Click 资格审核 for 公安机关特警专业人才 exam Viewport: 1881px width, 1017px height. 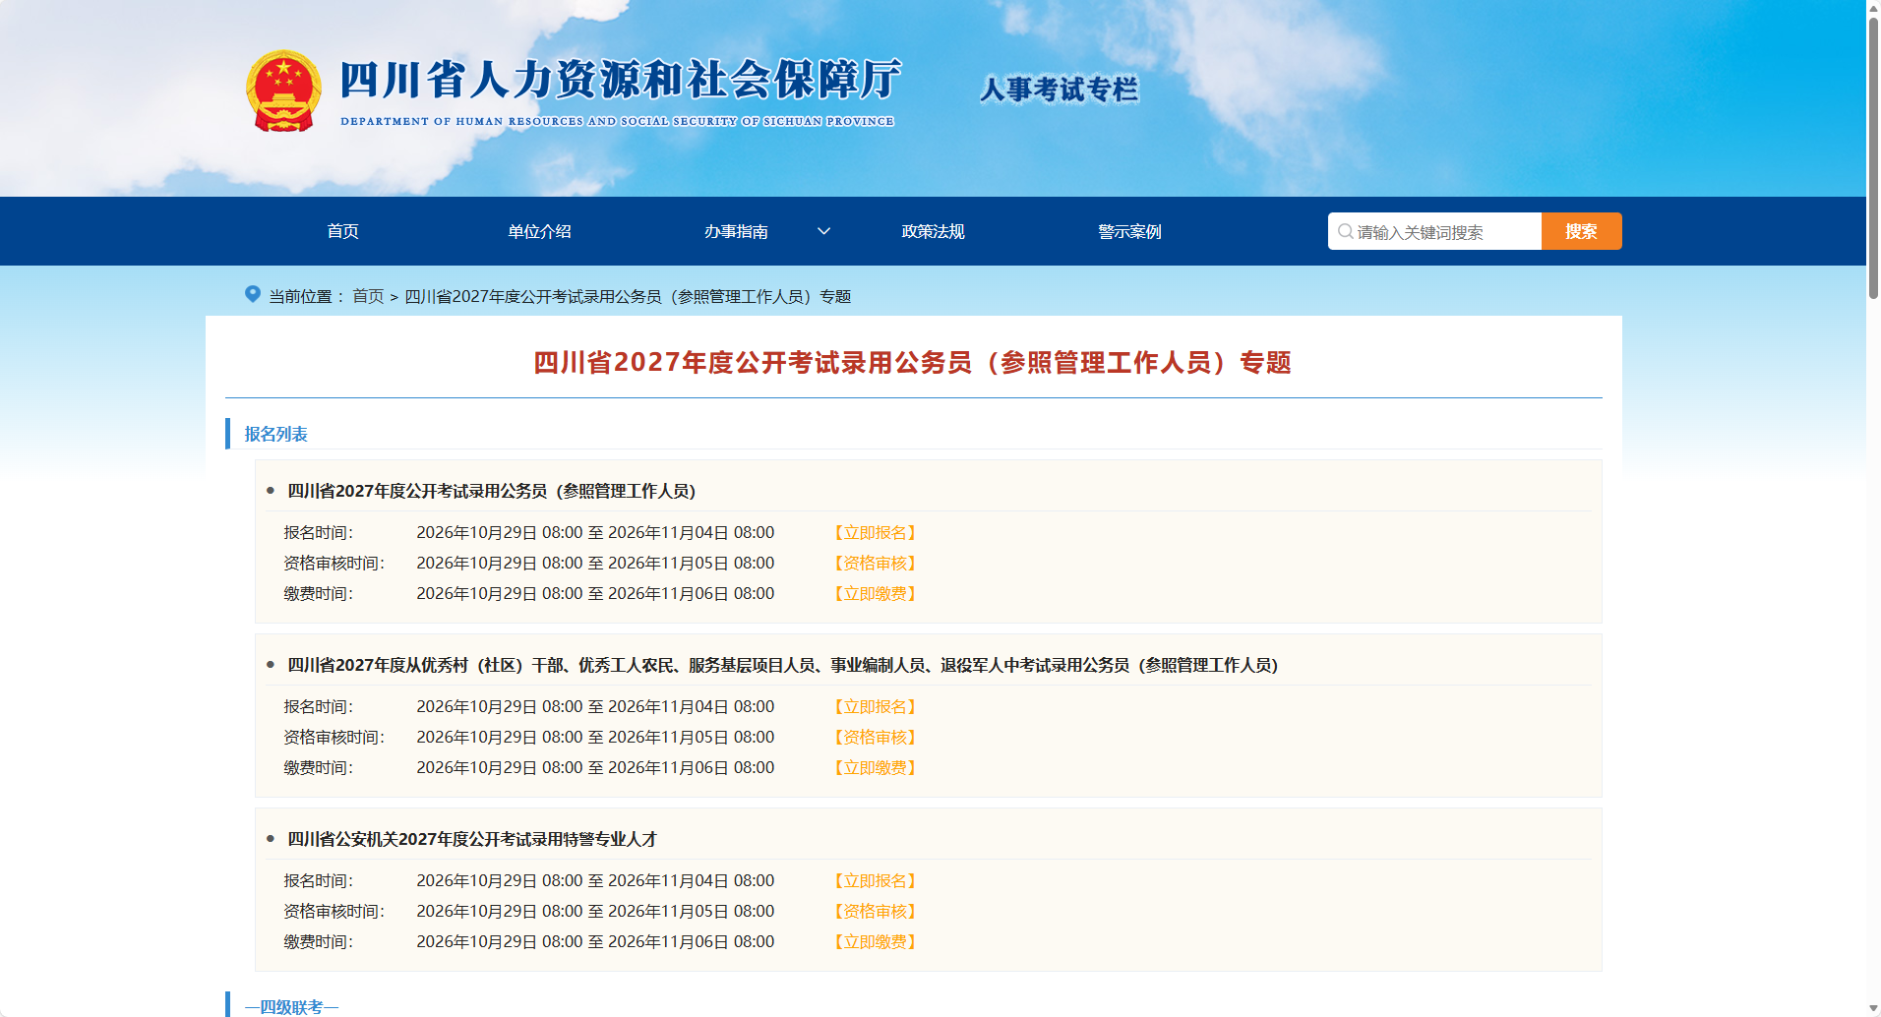876,911
